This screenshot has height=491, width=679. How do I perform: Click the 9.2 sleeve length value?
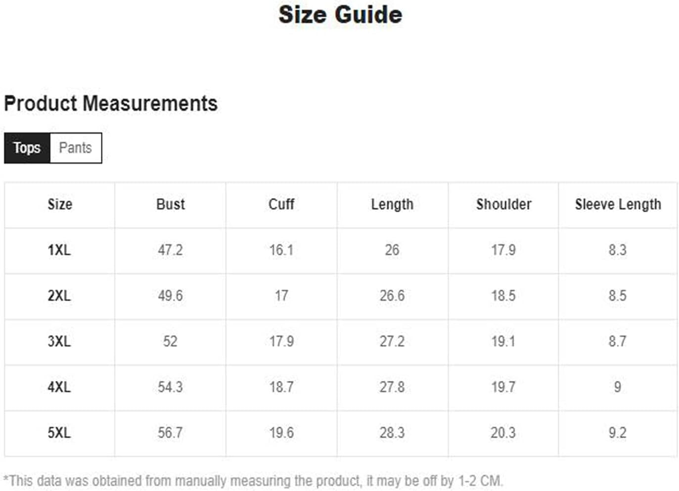tap(618, 433)
